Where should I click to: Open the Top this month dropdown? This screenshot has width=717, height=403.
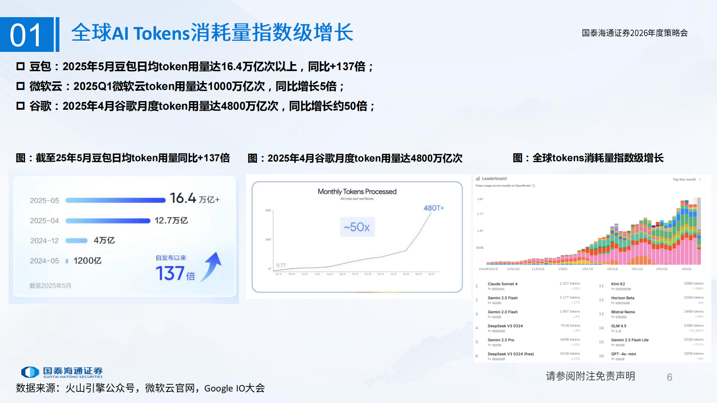[684, 179]
